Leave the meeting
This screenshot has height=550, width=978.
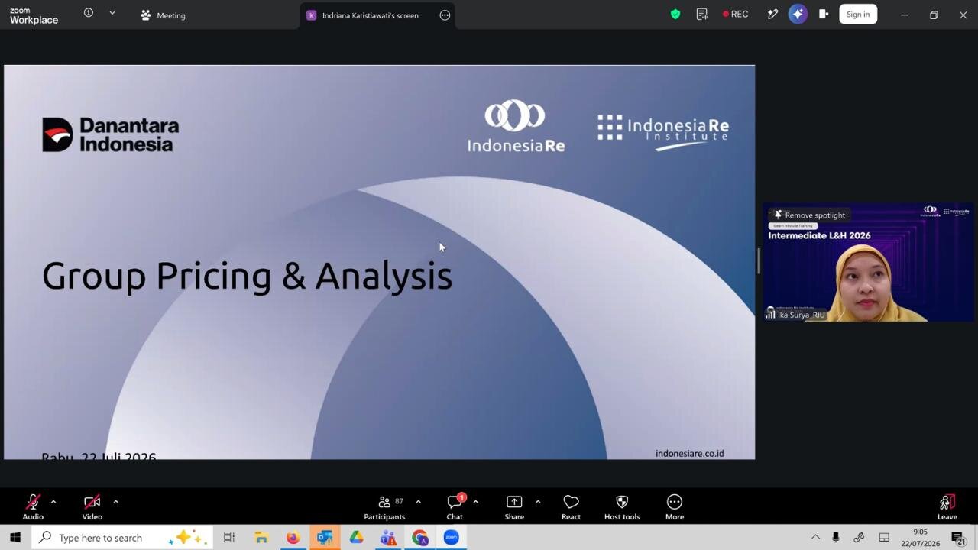tap(947, 506)
